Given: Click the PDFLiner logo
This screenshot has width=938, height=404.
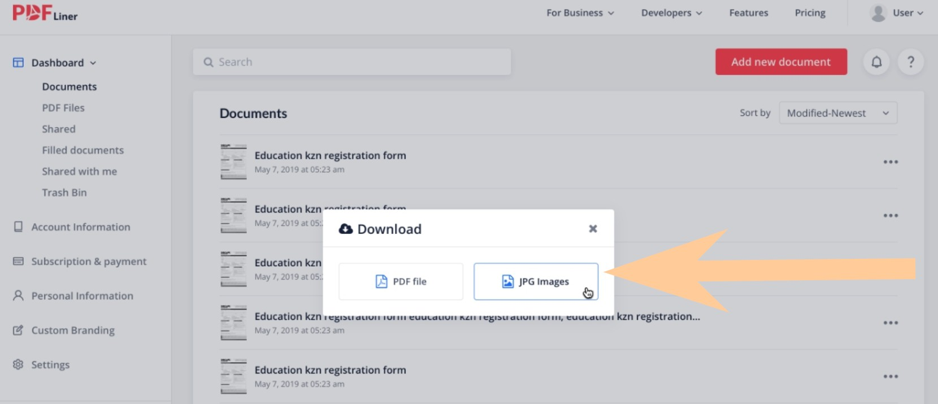Looking at the screenshot, I should (45, 13).
